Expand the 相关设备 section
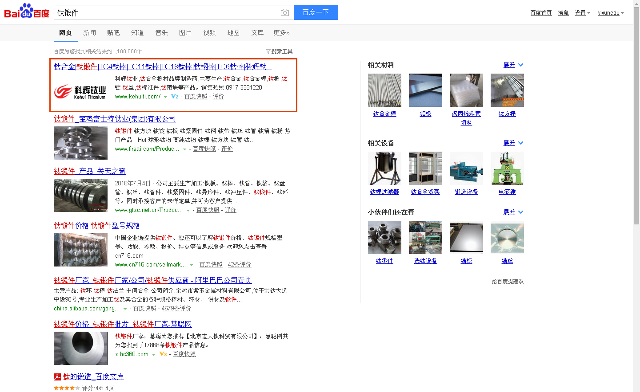Viewport: 640px width, 392px height. point(513,143)
